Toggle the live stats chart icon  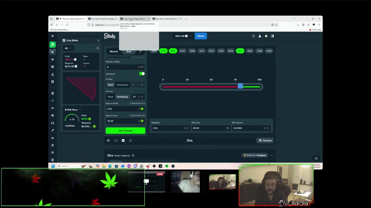(x=123, y=140)
